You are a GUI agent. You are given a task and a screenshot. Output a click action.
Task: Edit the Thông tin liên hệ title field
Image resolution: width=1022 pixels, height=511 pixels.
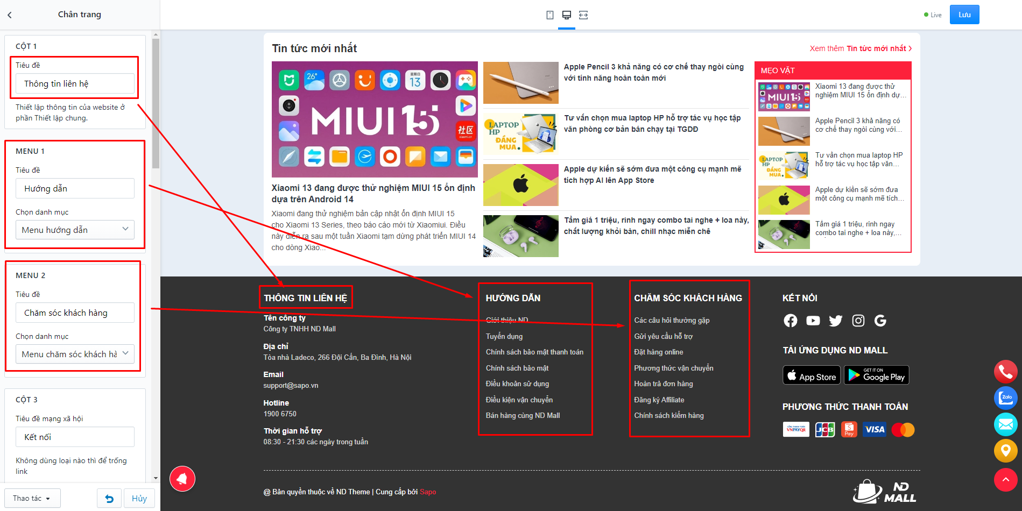75,83
